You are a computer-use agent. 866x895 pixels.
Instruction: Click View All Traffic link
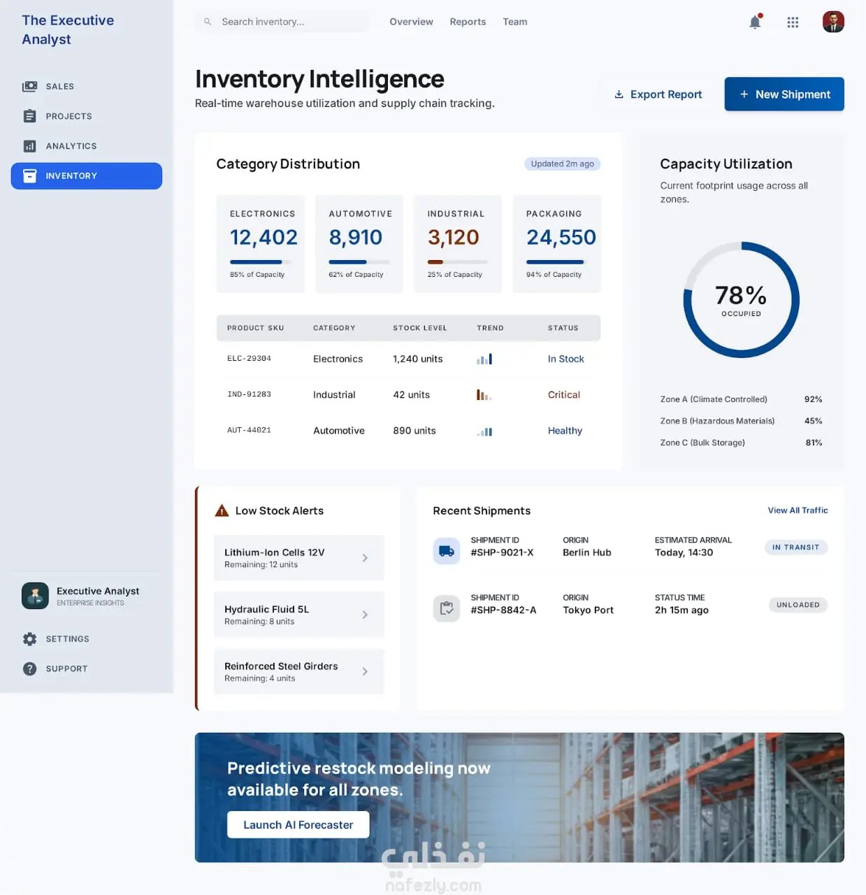tap(798, 510)
